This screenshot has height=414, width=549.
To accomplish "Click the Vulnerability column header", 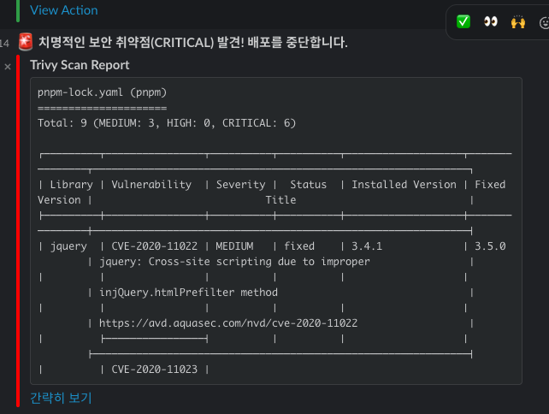I will (151, 185).
